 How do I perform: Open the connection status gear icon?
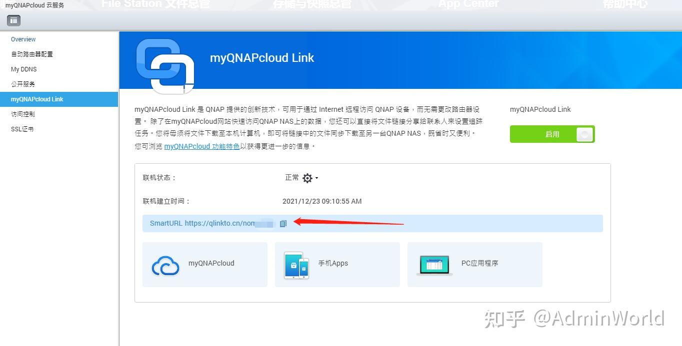click(x=308, y=178)
